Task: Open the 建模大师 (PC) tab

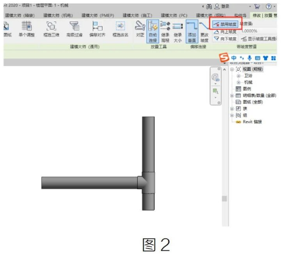Action: point(174,16)
